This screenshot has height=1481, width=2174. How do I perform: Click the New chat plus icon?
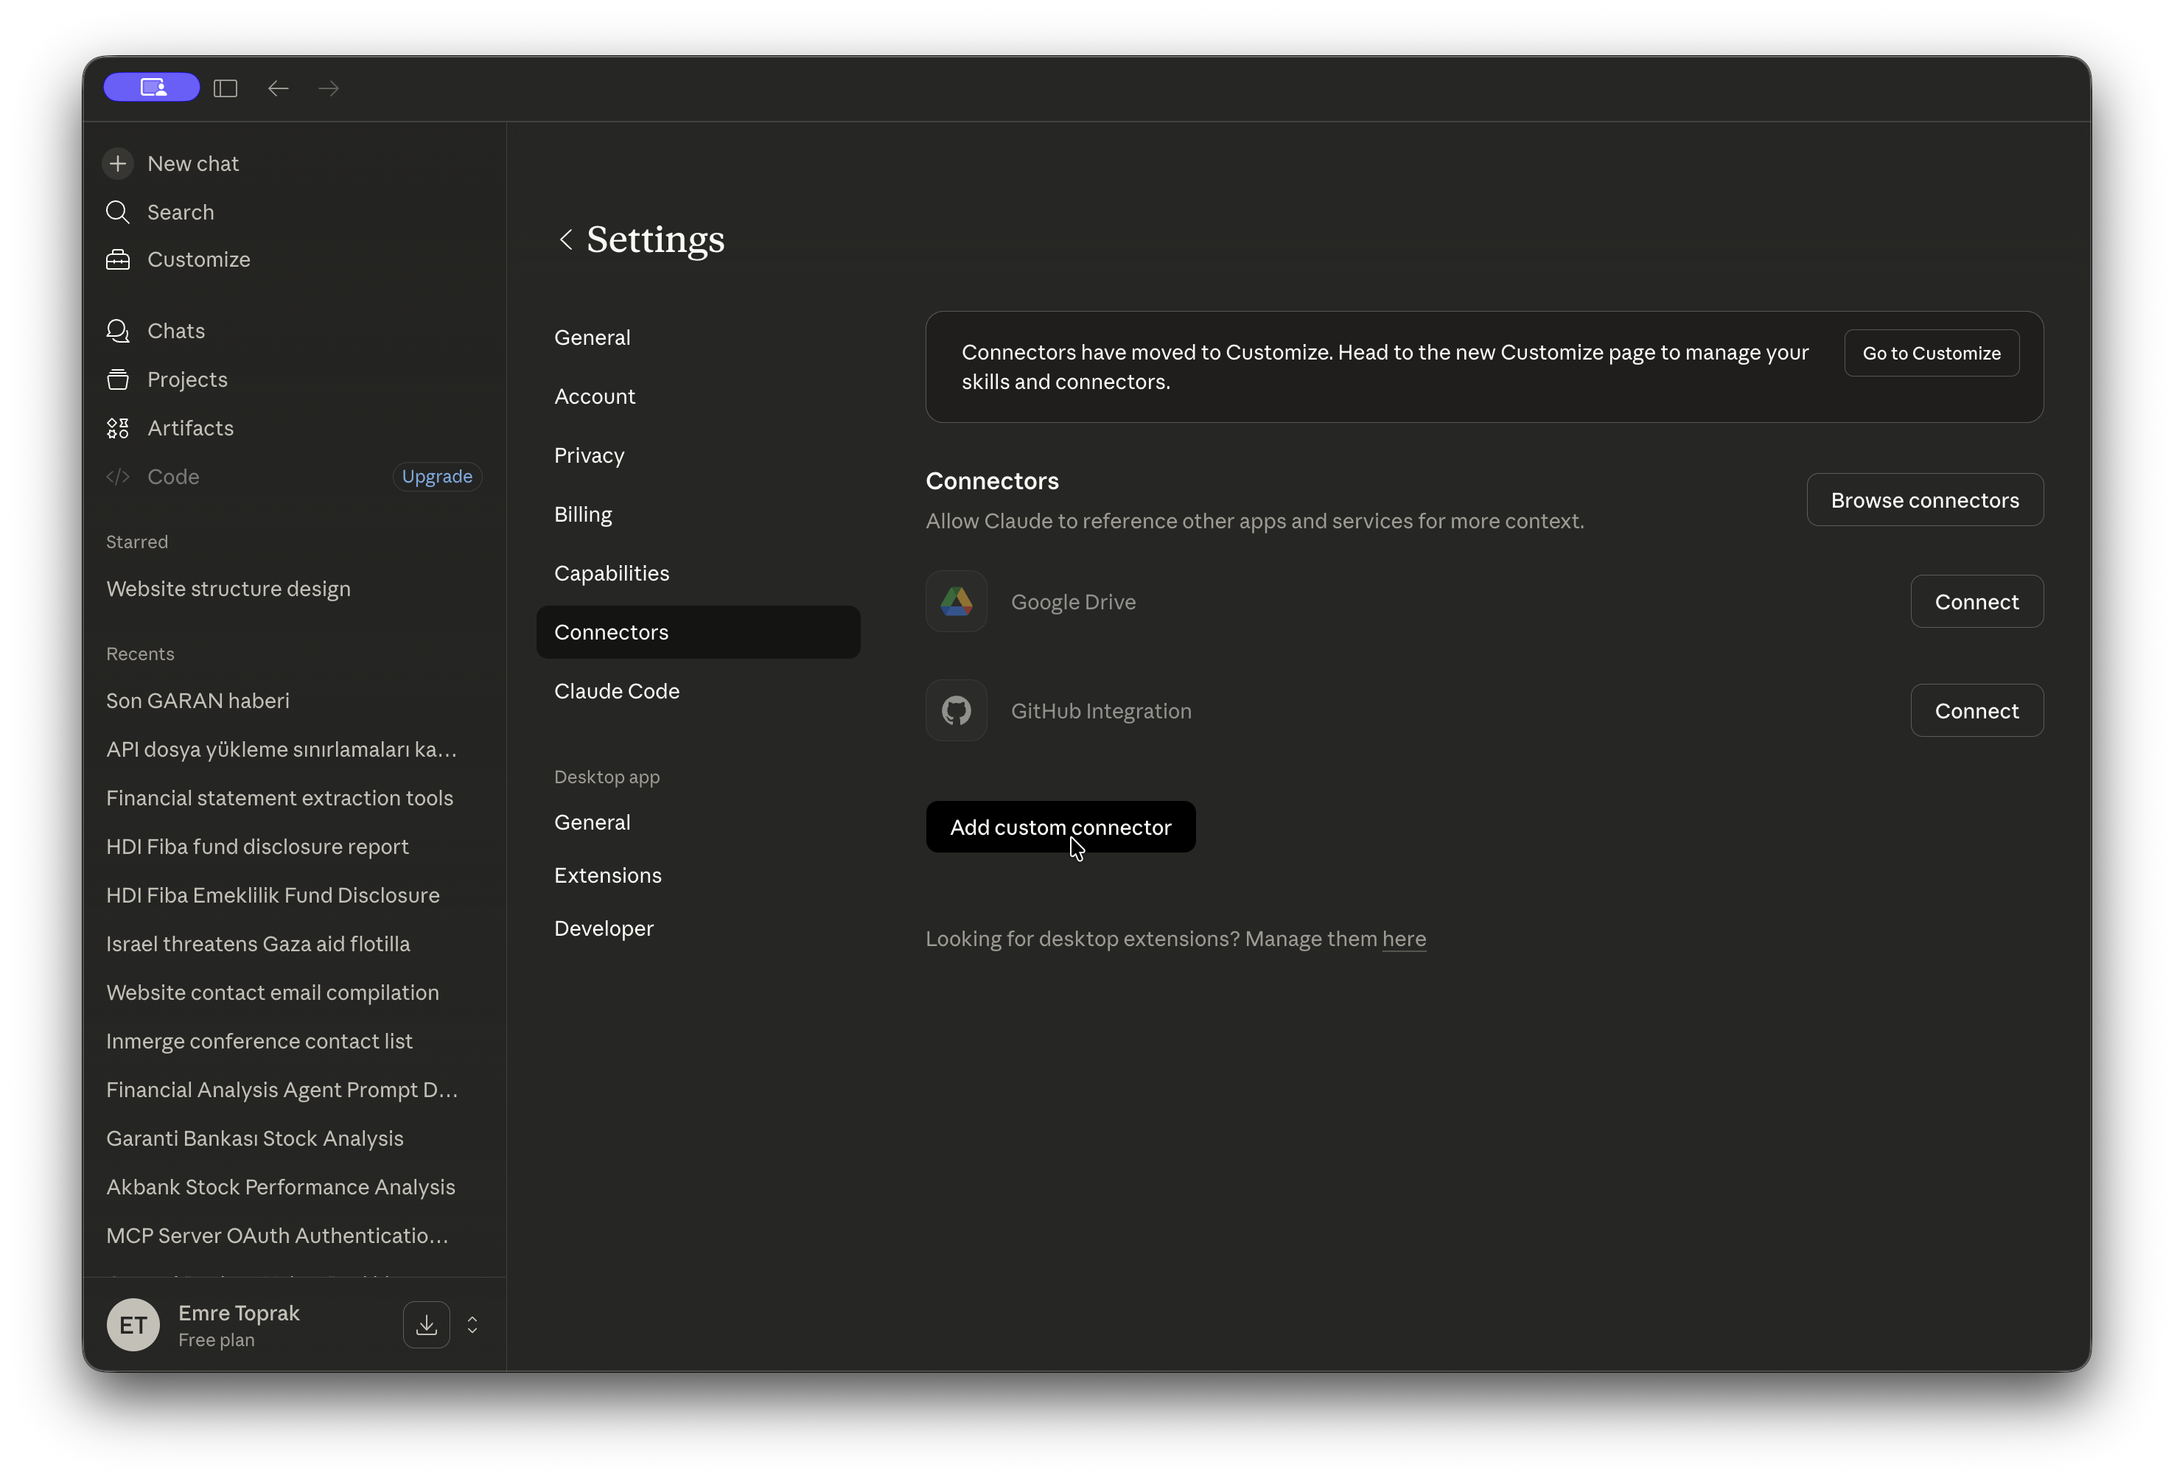118,164
